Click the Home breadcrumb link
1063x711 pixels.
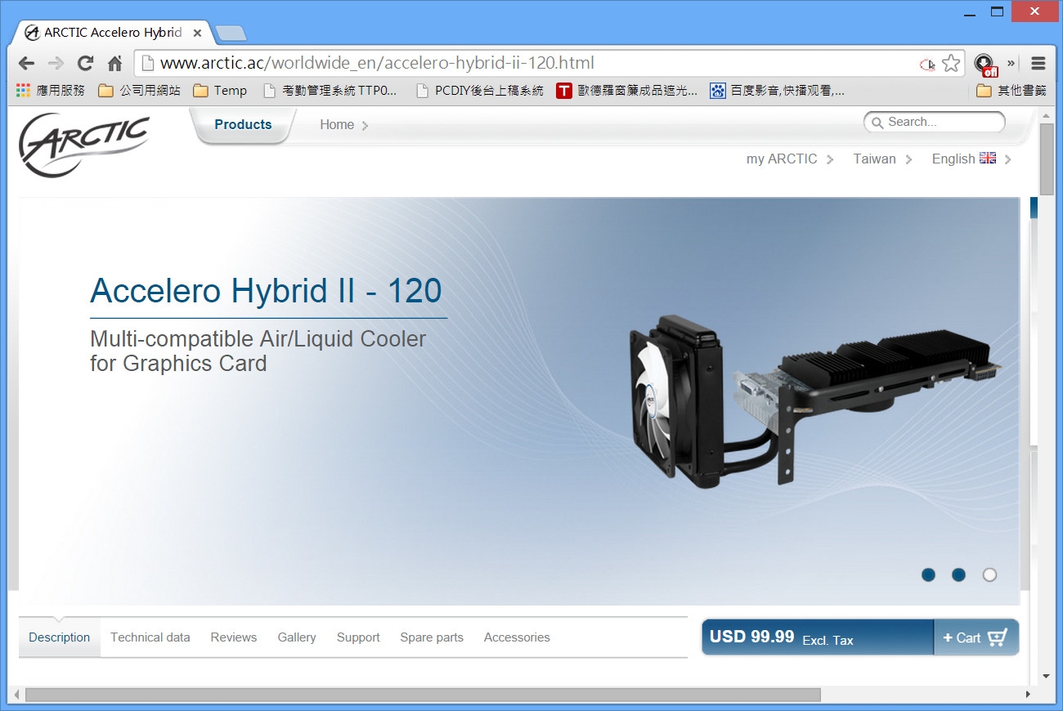[337, 125]
